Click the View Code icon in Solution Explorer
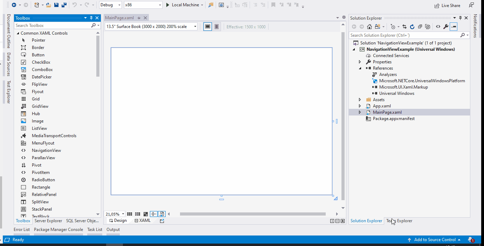 point(438,26)
